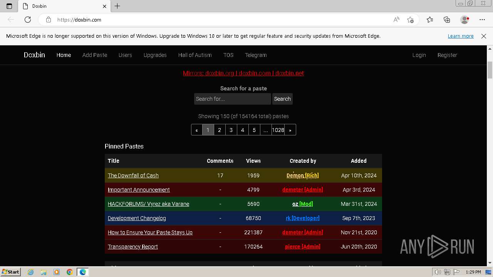493x277 pixels.
Task: Click the taskbar clock 1:29 PM
Action: point(473,272)
